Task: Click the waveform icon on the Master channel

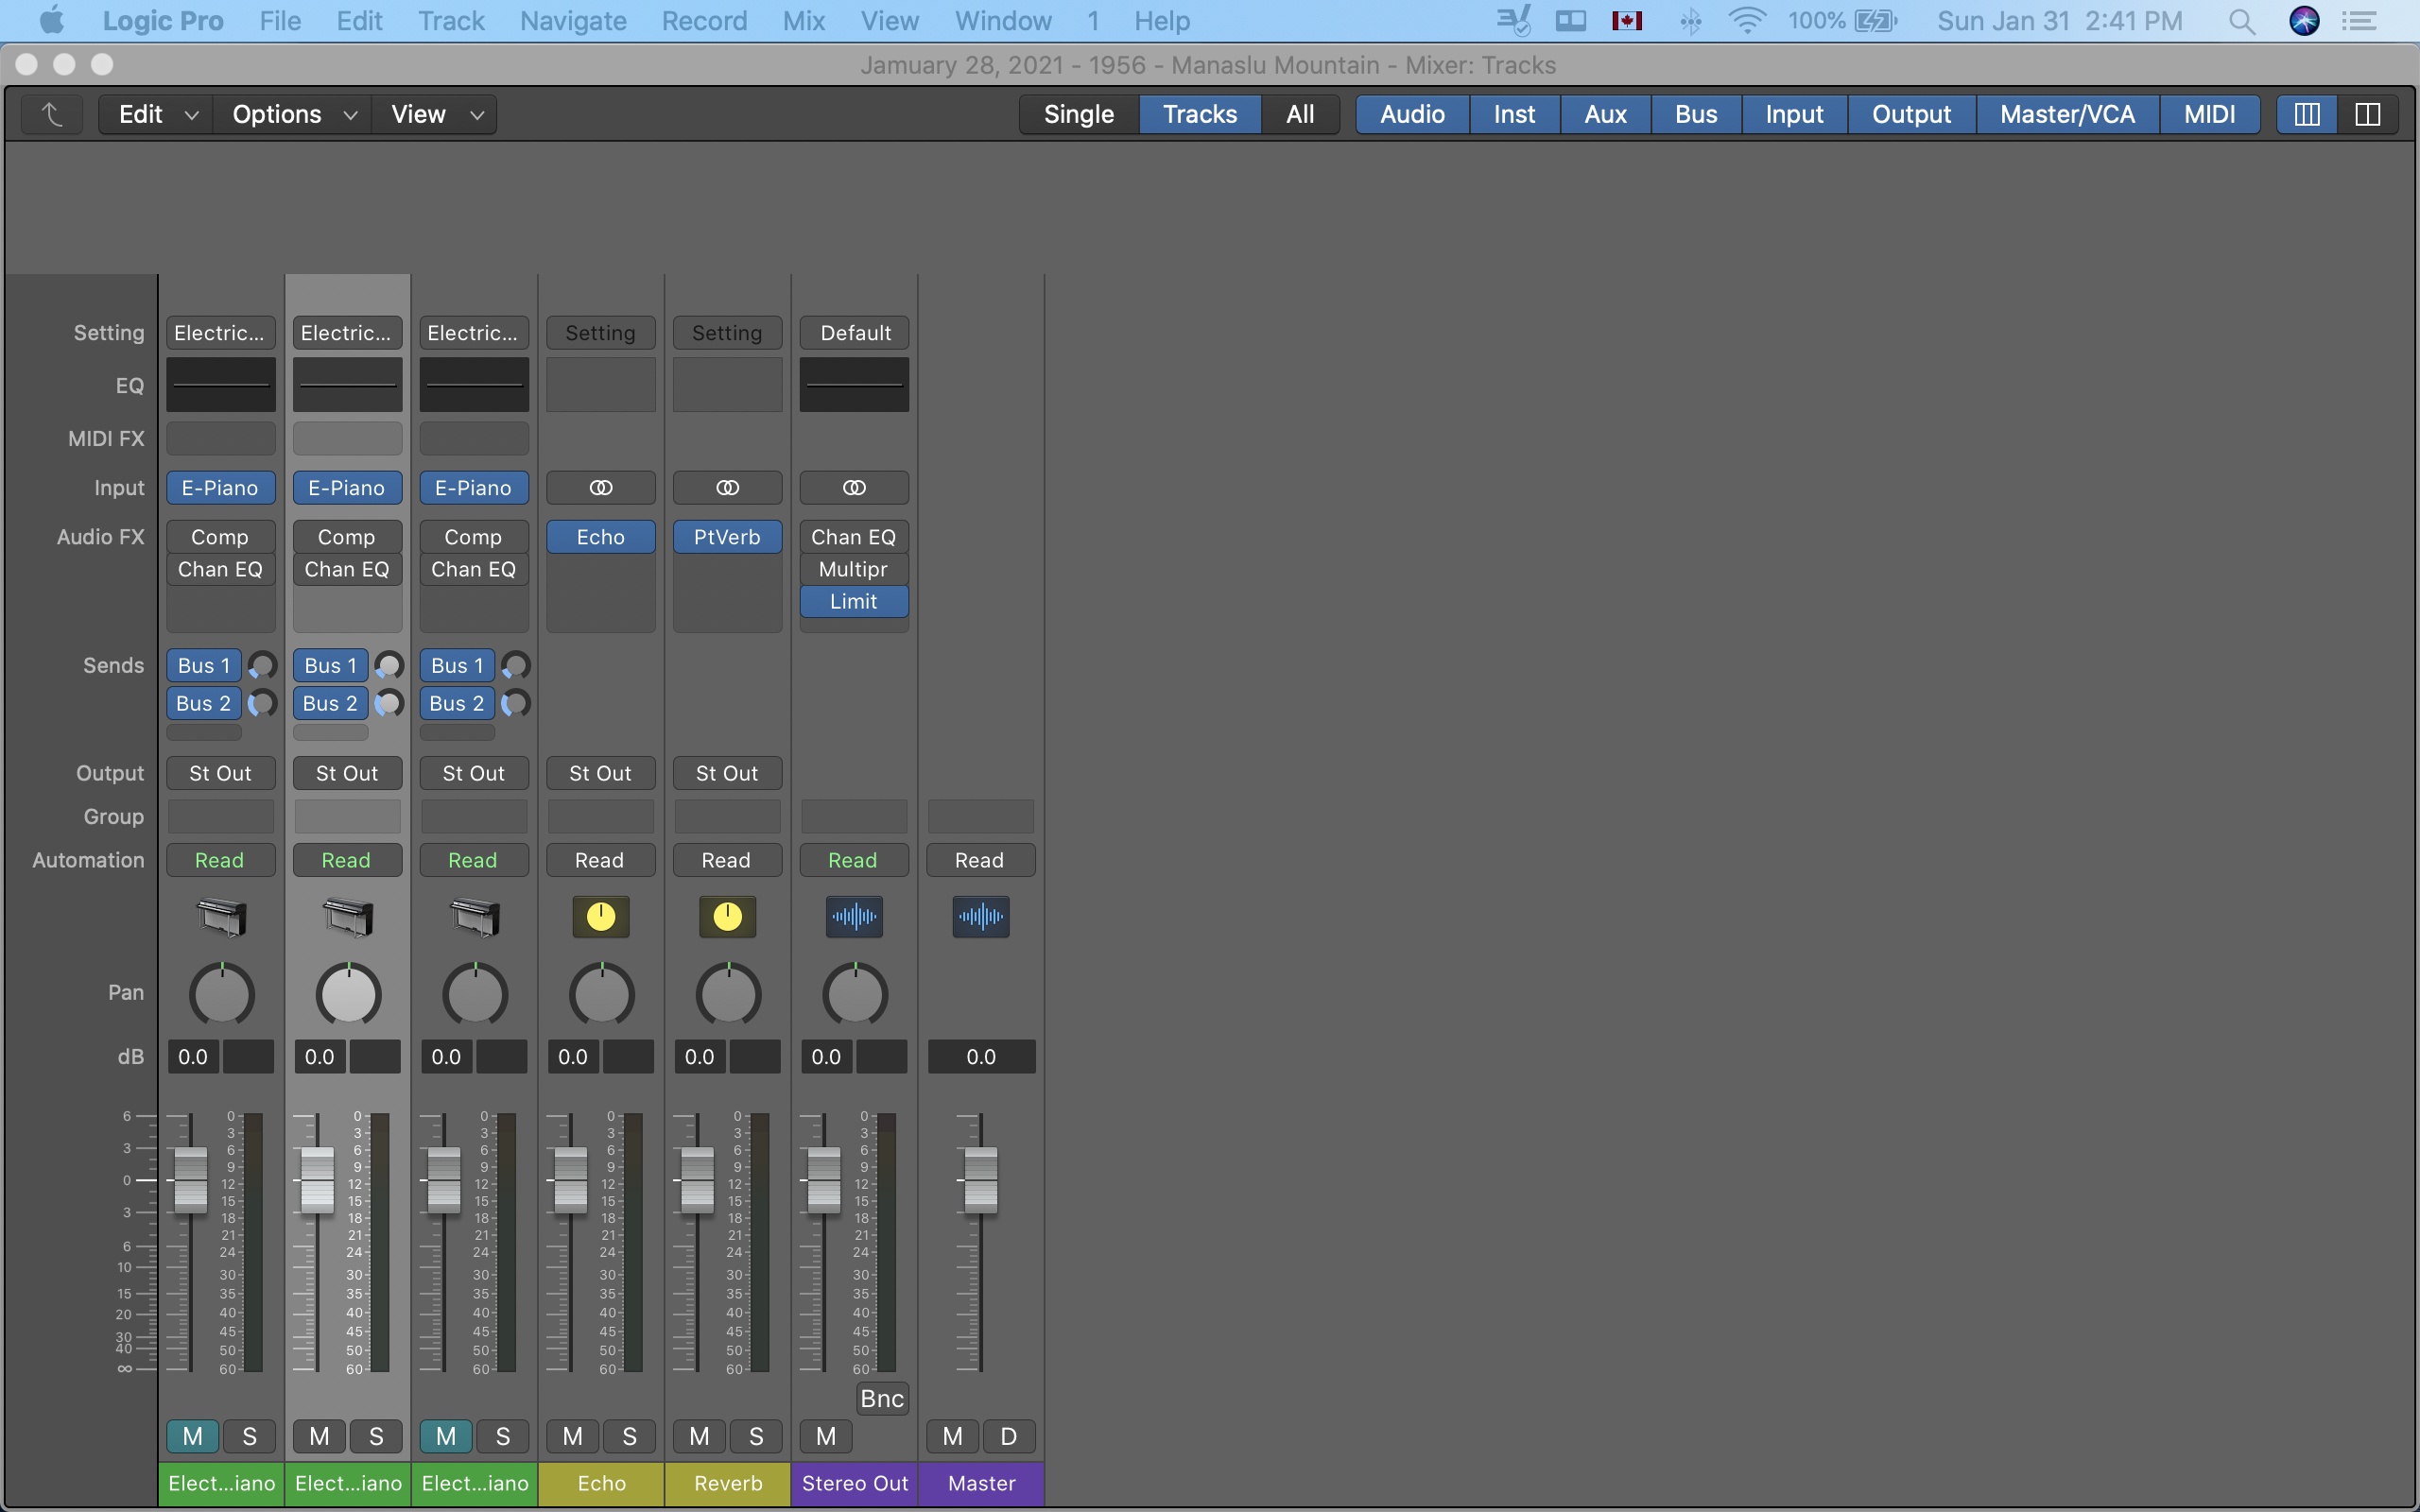Action: click(981, 916)
